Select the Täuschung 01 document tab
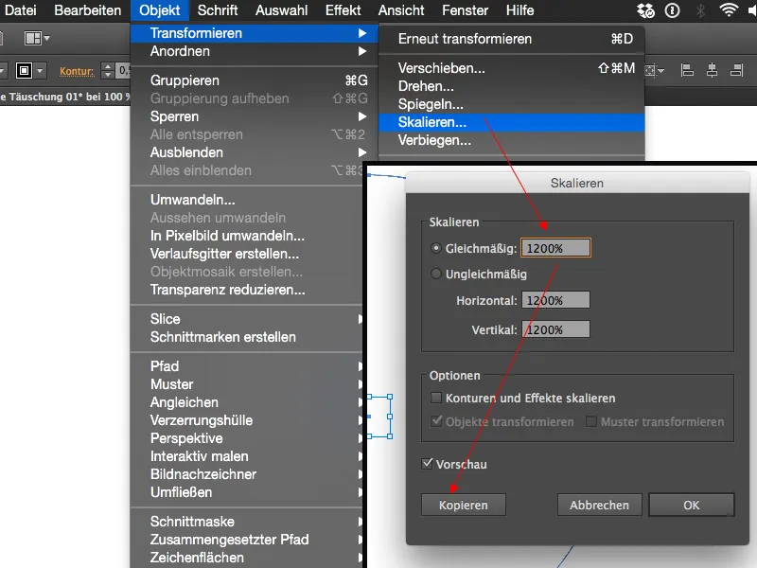Image resolution: width=757 pixels, height=568 pixels. (x=65, y=97)
